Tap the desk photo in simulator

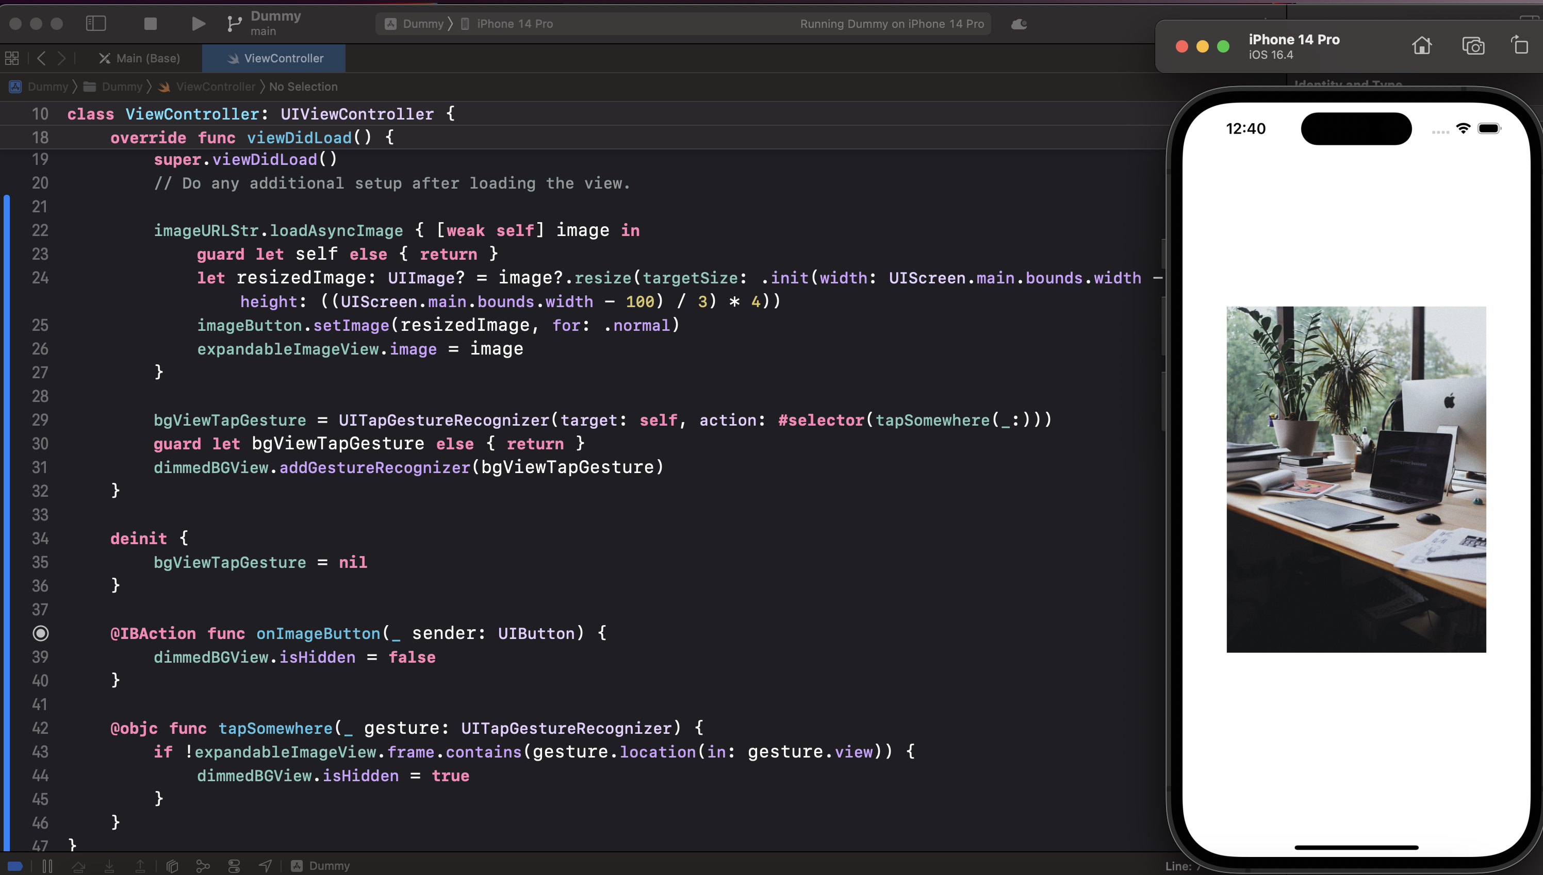(1356, 479)
